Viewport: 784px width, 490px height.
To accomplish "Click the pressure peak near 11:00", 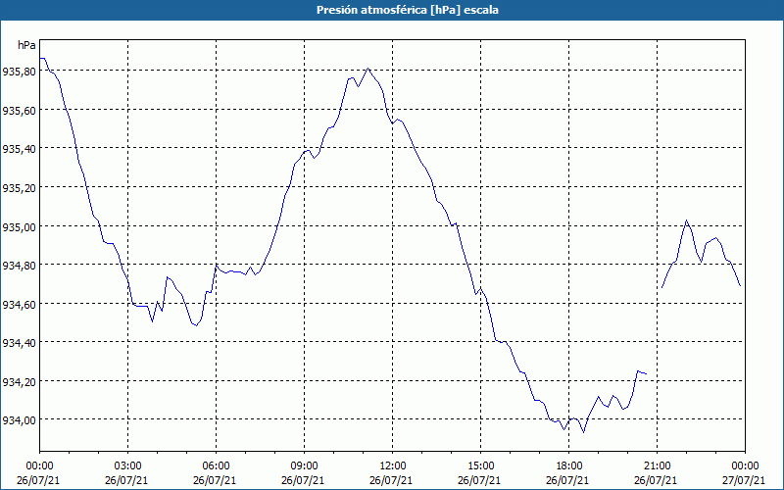I will click(x=368, y=69).
